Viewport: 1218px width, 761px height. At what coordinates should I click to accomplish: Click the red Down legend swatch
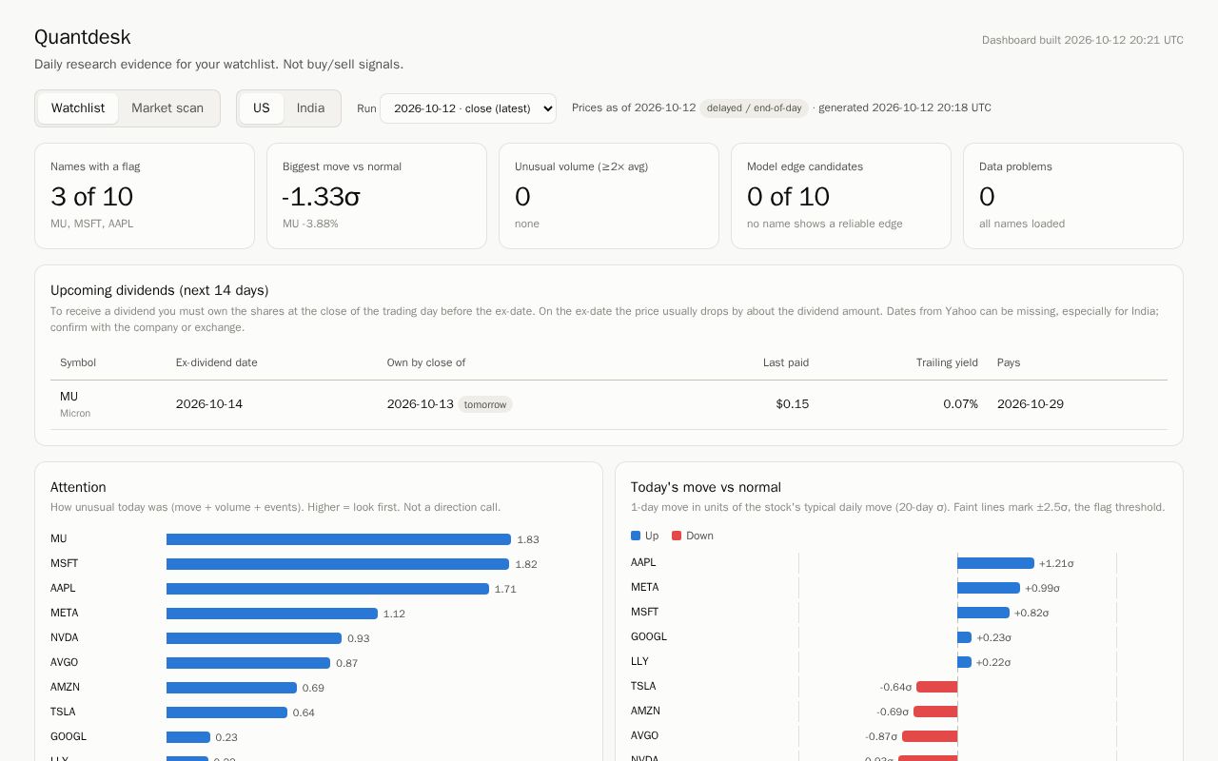click(677, 536)
